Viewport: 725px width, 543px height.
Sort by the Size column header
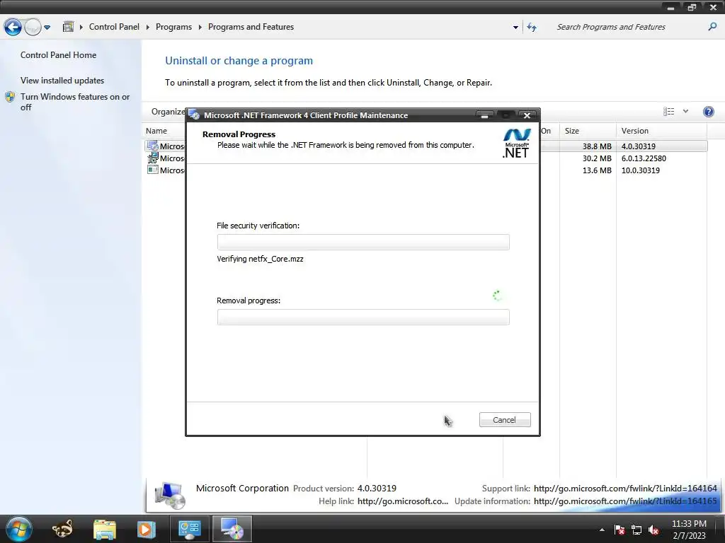pyautogui.click(x=572, y=131)
